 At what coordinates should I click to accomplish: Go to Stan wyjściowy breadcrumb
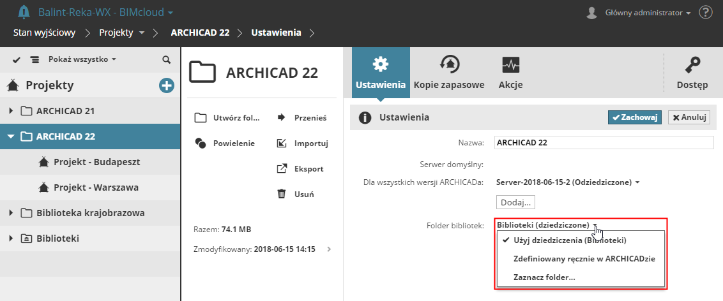pyautogui.click(x=44, y=33)
